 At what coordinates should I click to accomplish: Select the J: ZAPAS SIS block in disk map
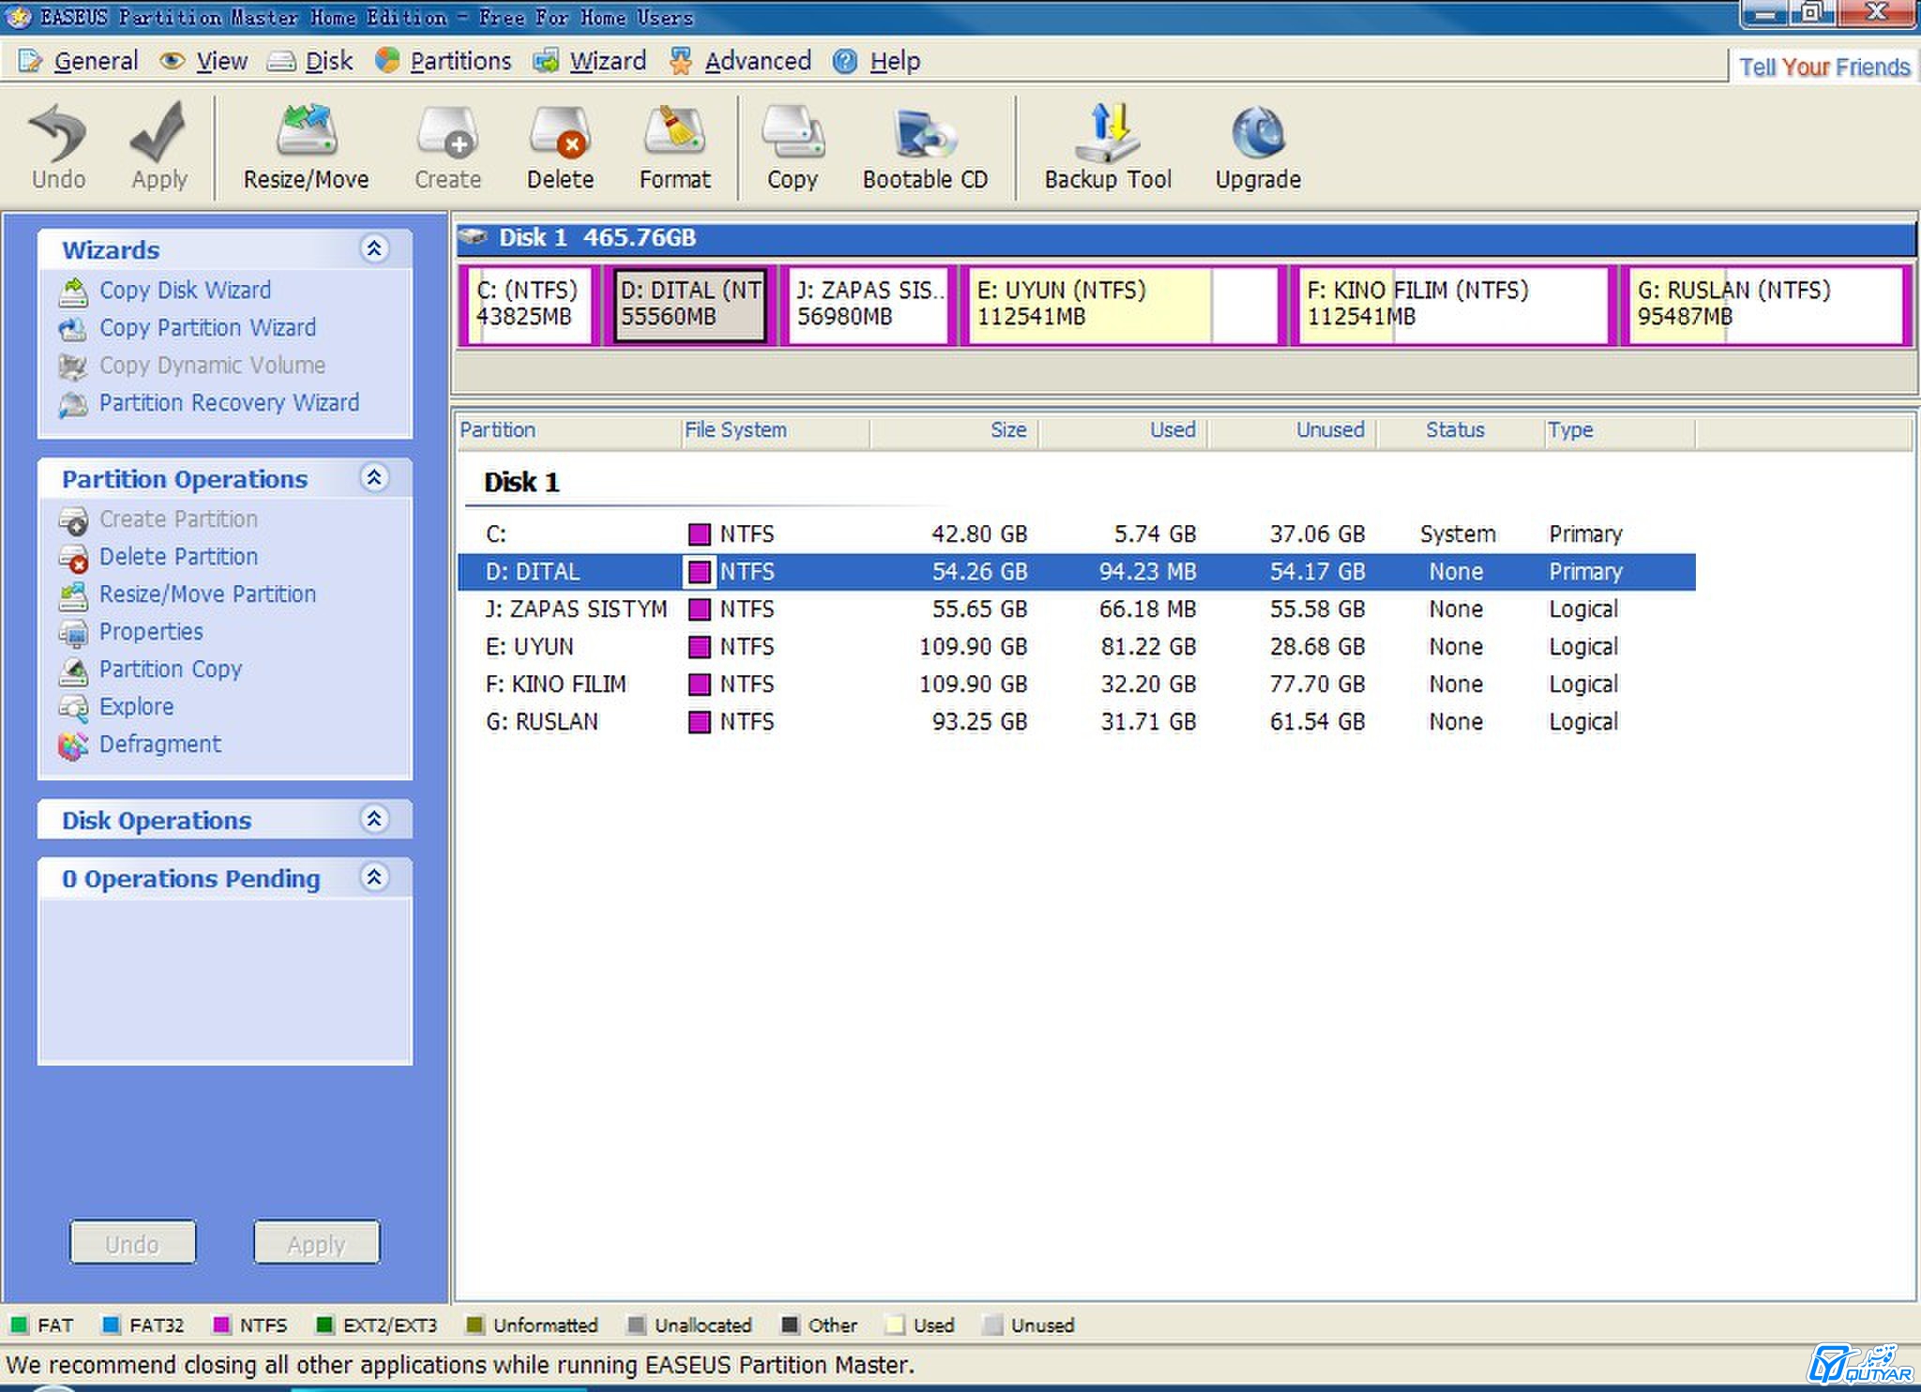point(869,305)
